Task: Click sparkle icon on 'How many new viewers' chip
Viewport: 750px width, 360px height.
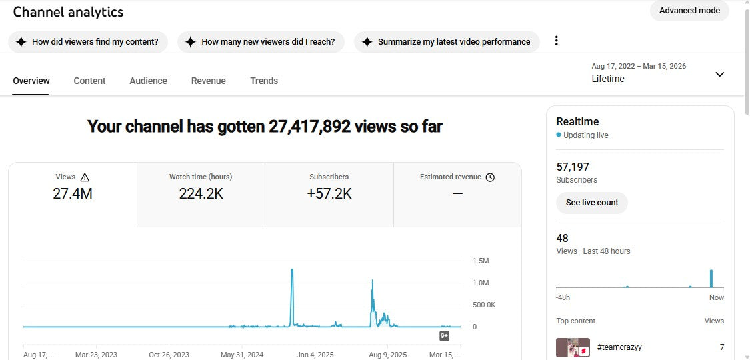Action: coord(191,42)
